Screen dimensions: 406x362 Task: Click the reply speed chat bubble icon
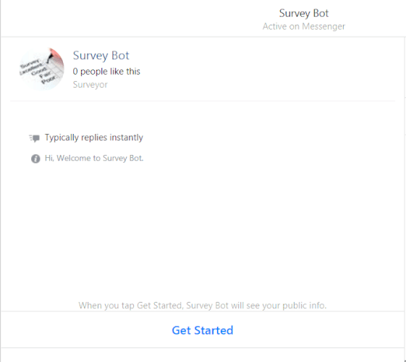click(x=34, y=138)
